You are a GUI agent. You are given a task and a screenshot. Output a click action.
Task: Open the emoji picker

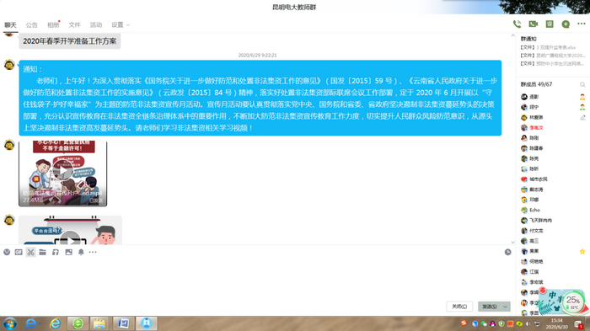click(7, 252)
